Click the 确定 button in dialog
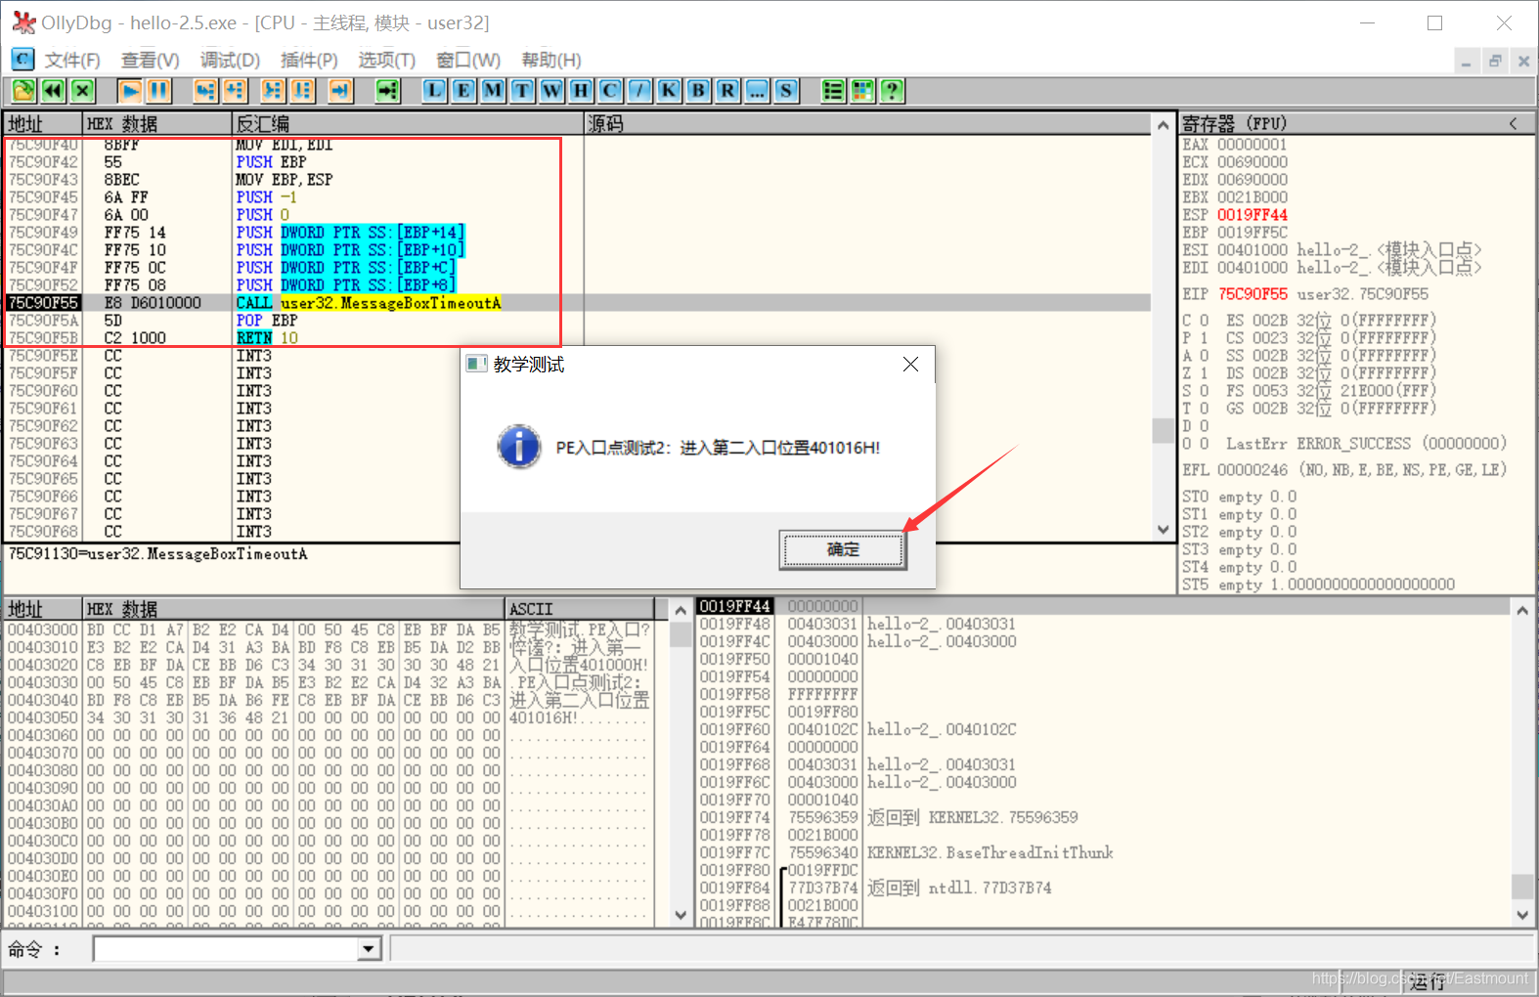This screenshot has width=1539, height=997. point(843,549)
